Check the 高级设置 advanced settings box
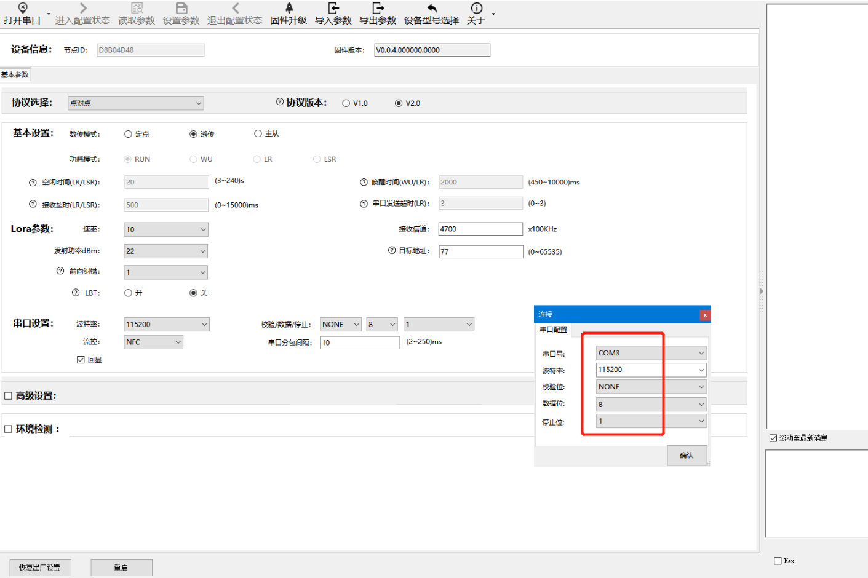The image size is (868, 578). coord(9,396)
